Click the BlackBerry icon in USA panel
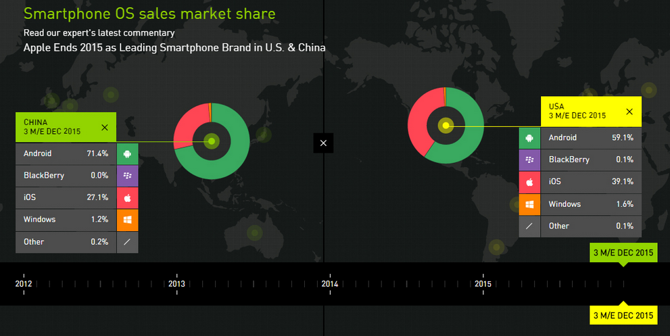The height and width of the screenshot is (336, 670). [529, 160]
